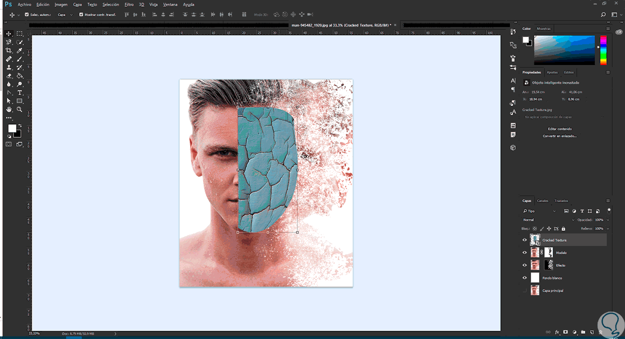Open the Capa auto-select dropdown

[64, 15]
